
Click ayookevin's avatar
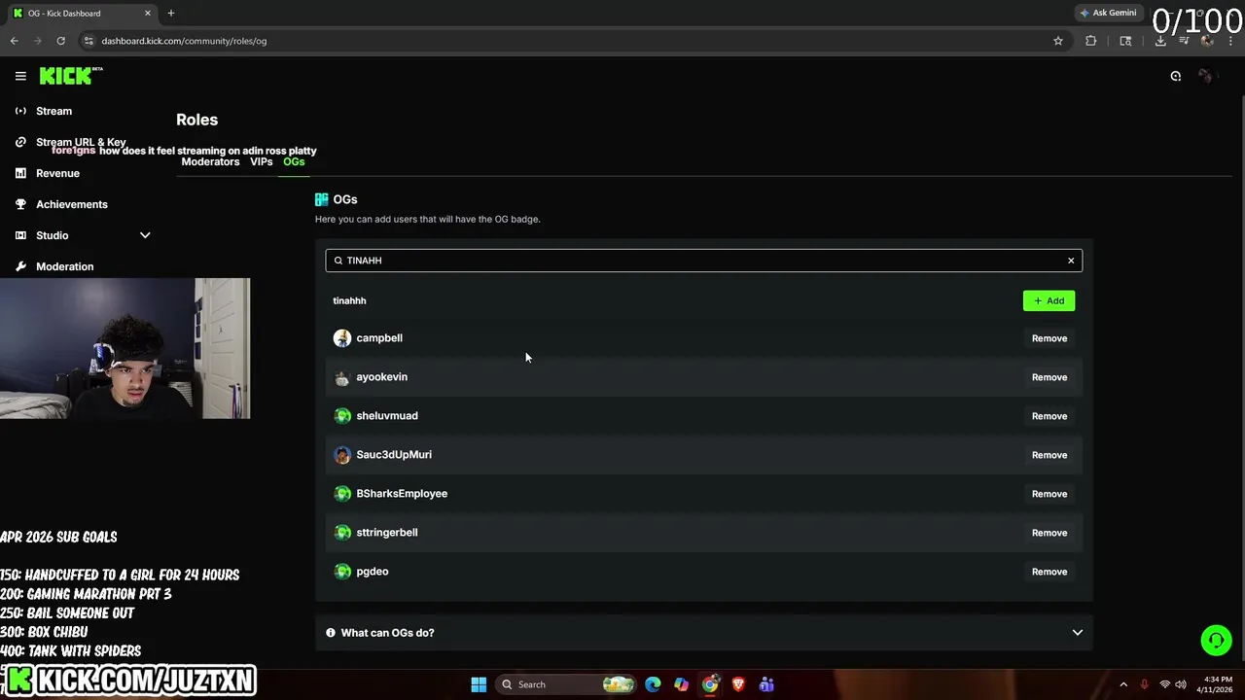pyautogui.click(x=342, y=377)
